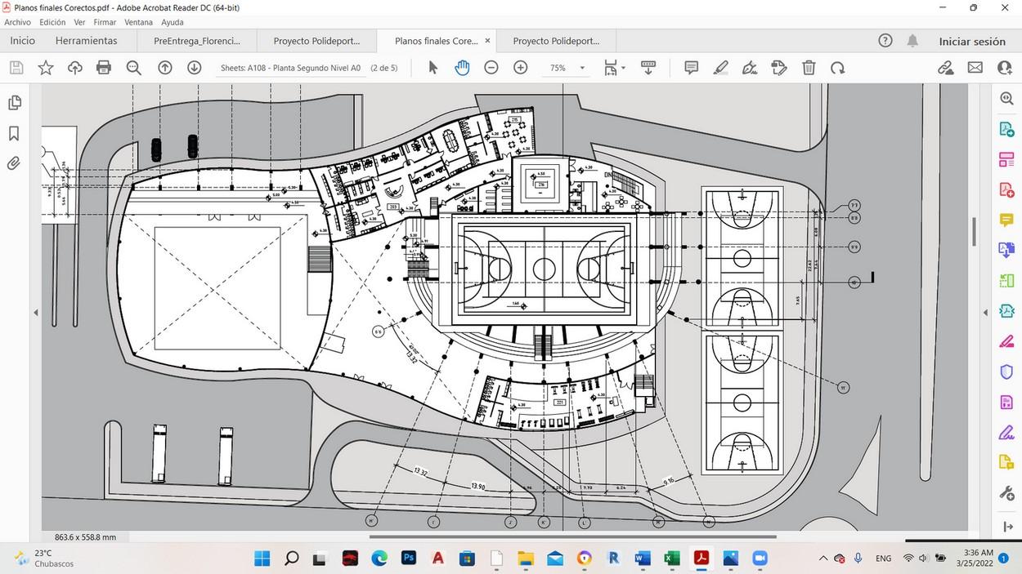Select the arrow selection tool

[x=433, y=68]
